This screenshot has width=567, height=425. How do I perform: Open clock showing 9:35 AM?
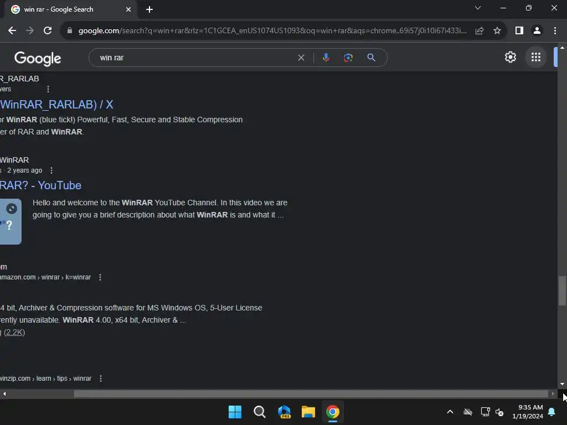coord(528,412)
